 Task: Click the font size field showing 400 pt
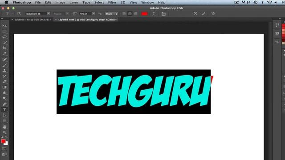85,14
